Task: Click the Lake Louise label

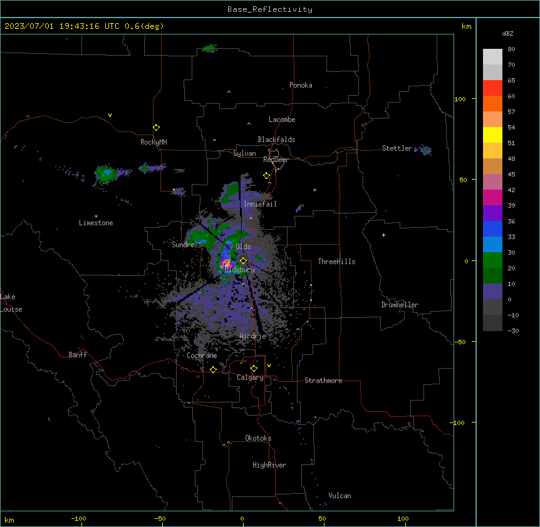Action: (x=11, y=303)
